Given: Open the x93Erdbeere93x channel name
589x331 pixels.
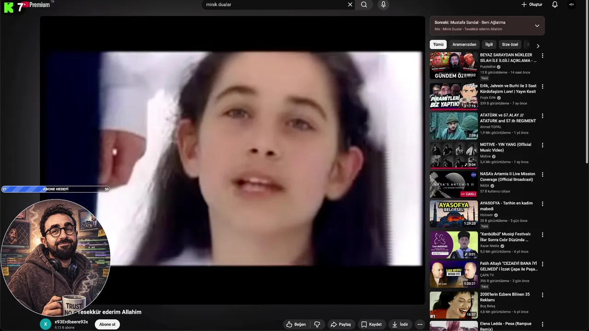Looking at the screenshot, I should pyautogui.click(x=71, y=322).
